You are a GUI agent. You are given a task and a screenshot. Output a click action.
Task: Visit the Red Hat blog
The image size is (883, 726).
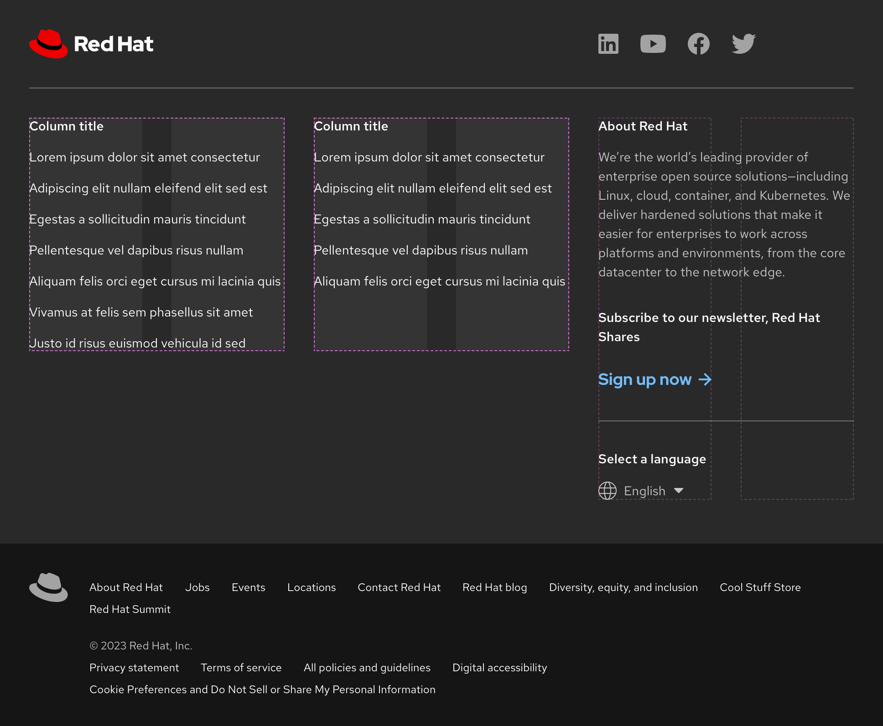click(x=494, y=587)
